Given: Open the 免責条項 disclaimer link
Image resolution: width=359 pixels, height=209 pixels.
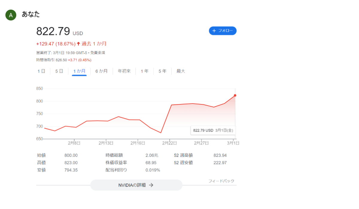Looking at the screenshot, I should [x=98, y=53].
